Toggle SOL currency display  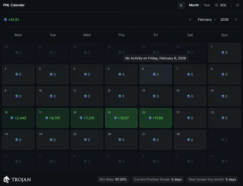pos(221,5)
